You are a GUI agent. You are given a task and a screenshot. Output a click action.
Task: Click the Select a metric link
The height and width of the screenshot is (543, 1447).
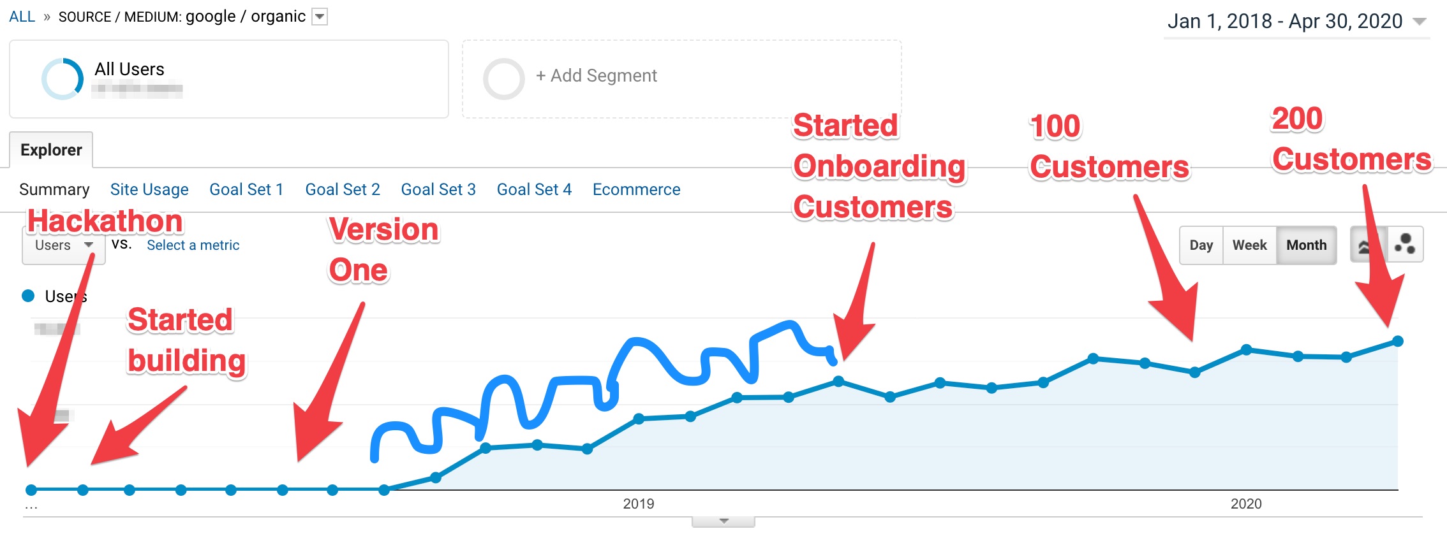click(x=193, y=245)
